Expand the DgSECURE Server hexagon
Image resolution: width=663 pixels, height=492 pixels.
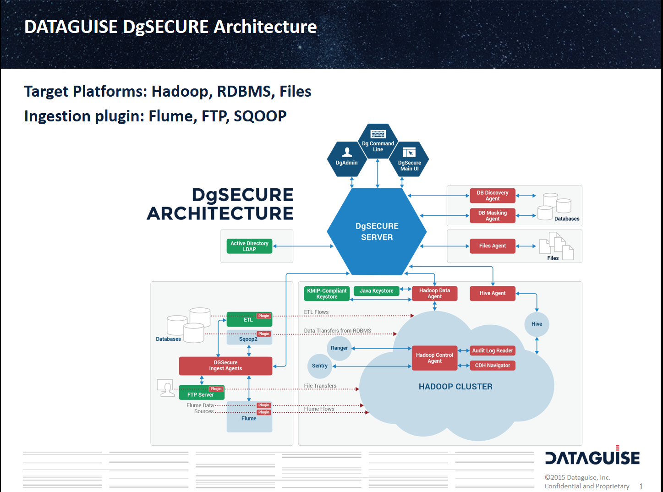(377, 231)
